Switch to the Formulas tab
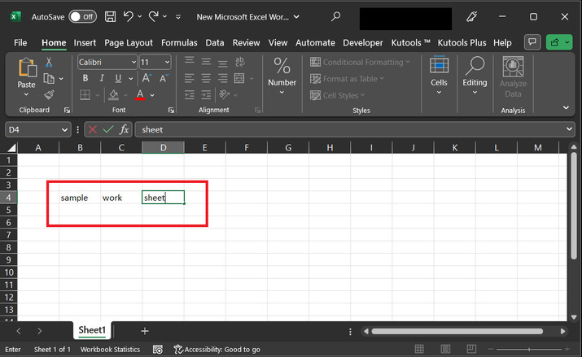The image size is (582, 357). 179,42
